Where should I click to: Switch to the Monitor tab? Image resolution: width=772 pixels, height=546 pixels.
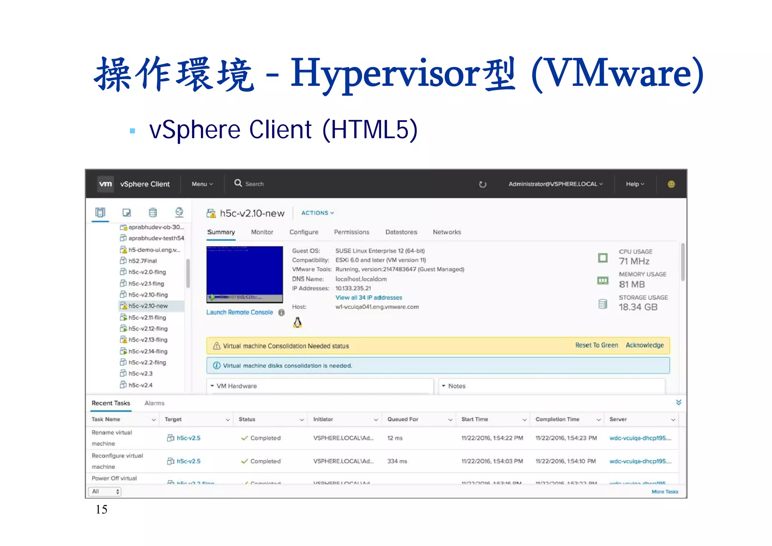pos(262,232)
